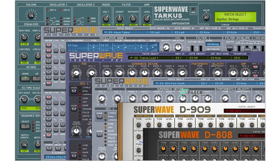
Task: Toggle PARAB waveform on Tarkus
Action: (61, 21)
